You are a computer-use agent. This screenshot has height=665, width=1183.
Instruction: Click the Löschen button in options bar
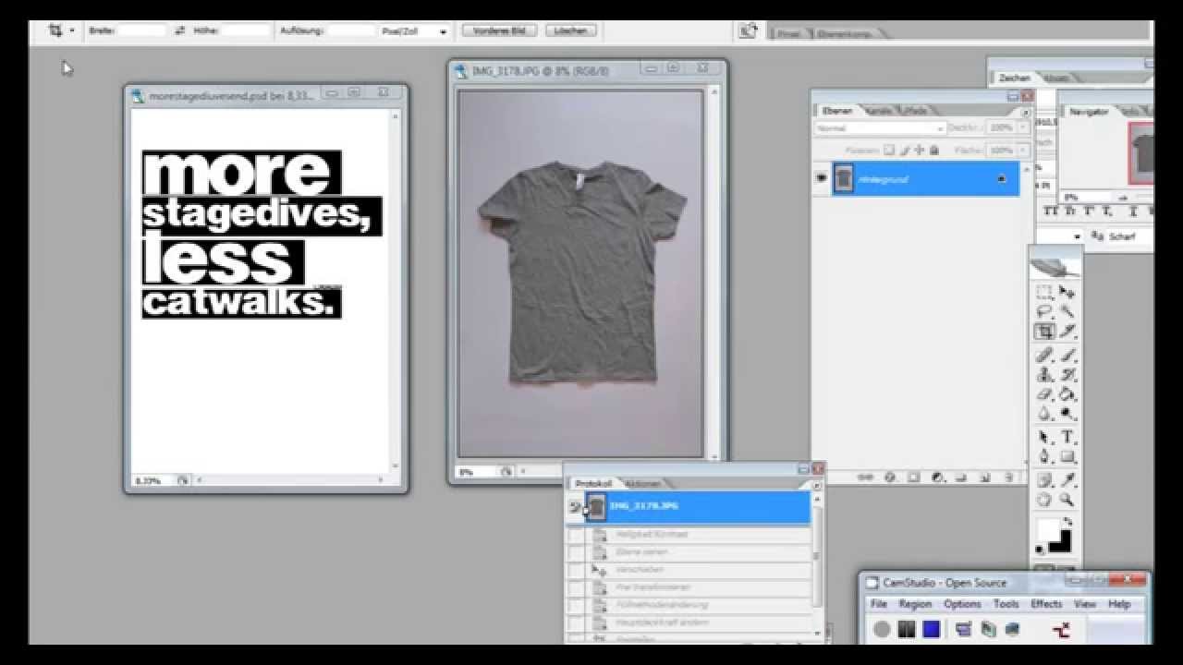pos(570,30)
